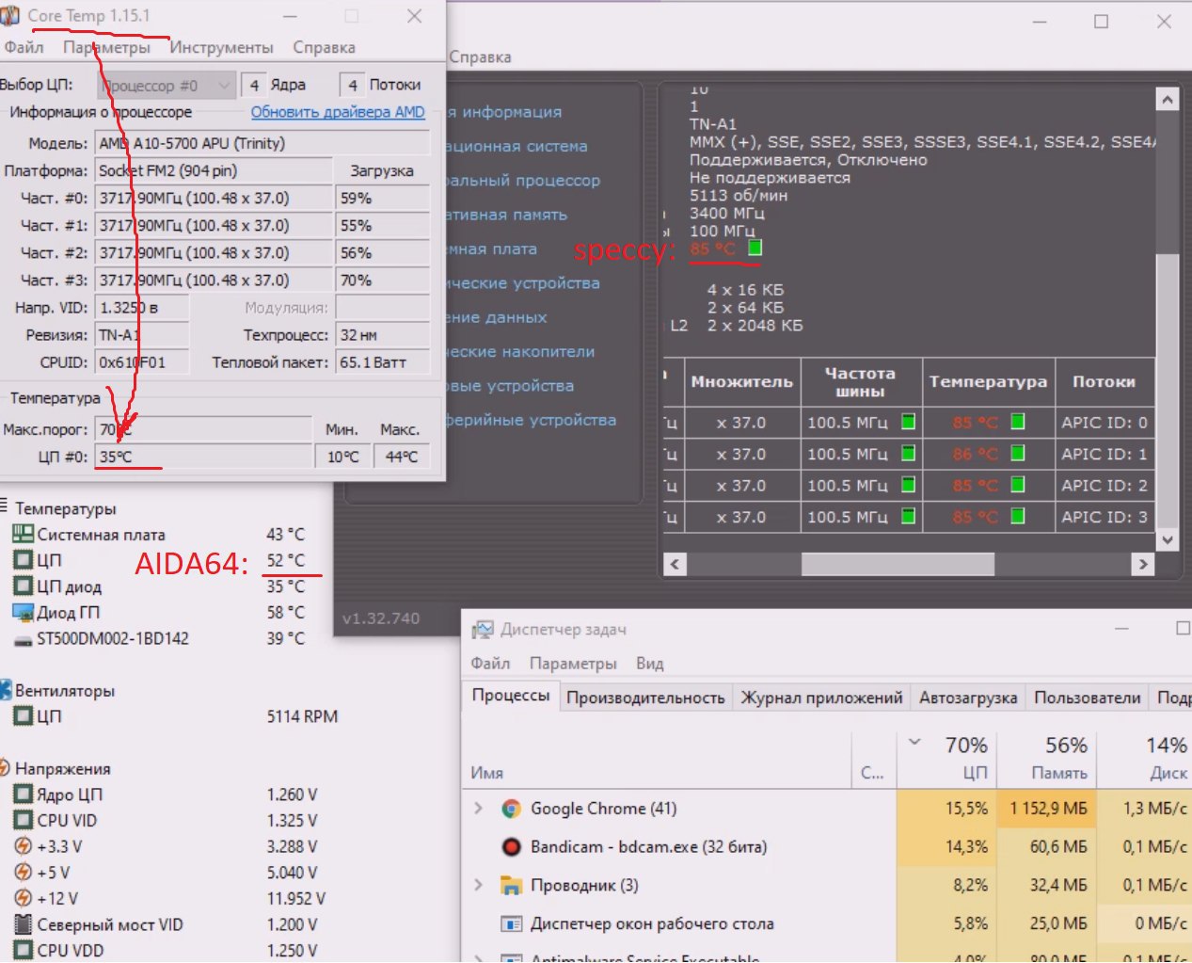Click green indicator for APIC ID: 3 temperature
The width and height of the screenshot is (1192, 963).
point(1017,516)
